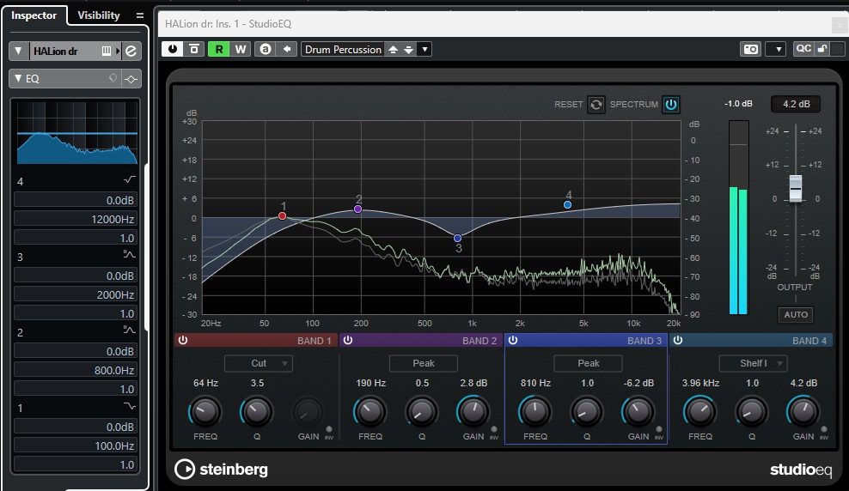Open the Band 1 Cut filter type dropdown
This screenshot has height=491, width=849.
tap(259, 363)
